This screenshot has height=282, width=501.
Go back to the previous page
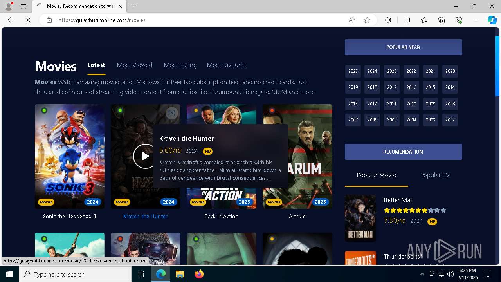[11, 20]
